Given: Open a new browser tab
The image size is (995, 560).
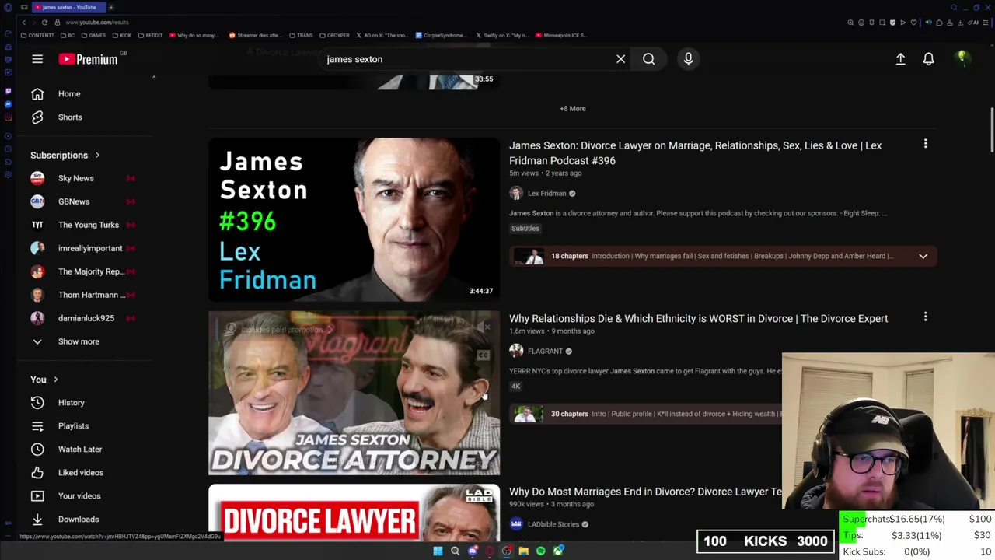Looking at the screenshot, I should coord(110,7).
